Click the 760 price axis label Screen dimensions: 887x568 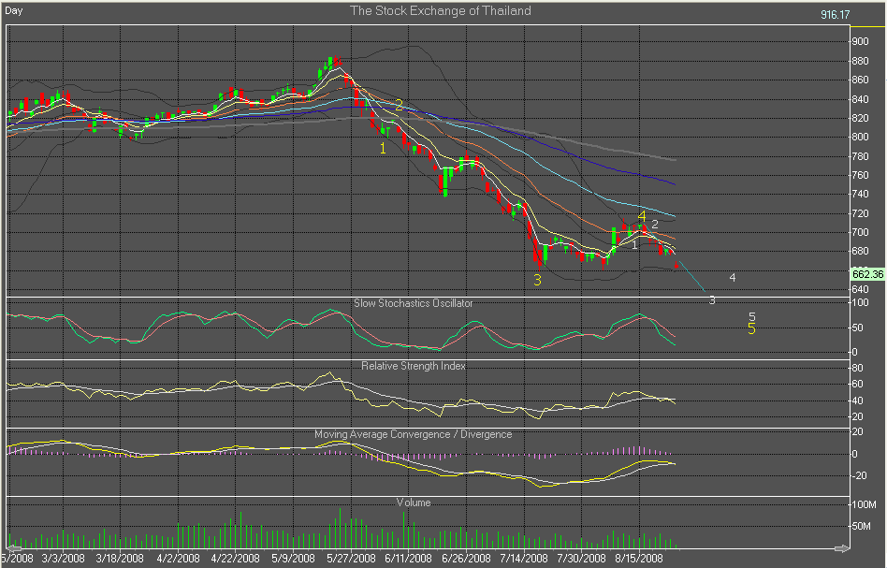[861, 175]
